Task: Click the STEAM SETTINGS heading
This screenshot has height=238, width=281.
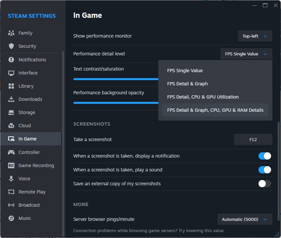Action: click(32, 16)
